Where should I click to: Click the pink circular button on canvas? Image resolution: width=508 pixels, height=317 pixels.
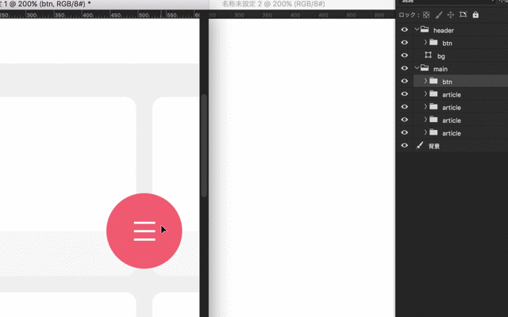[144, 231]
